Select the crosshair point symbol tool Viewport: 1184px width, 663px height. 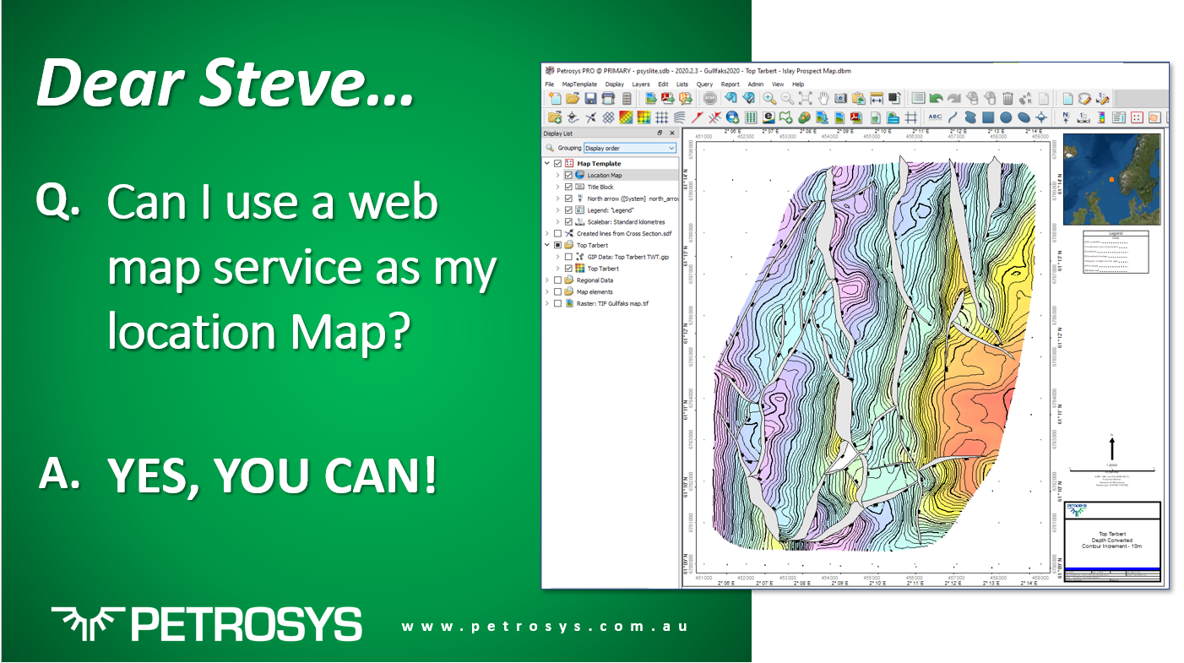click(1041, 117)
